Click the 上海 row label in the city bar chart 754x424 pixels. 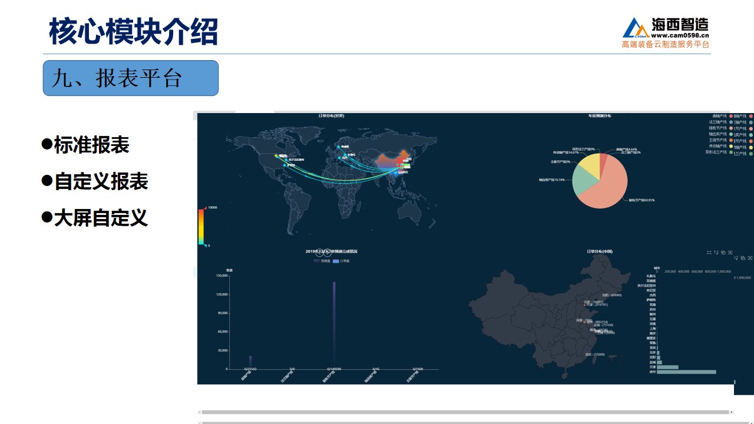(x=653, y=329)
